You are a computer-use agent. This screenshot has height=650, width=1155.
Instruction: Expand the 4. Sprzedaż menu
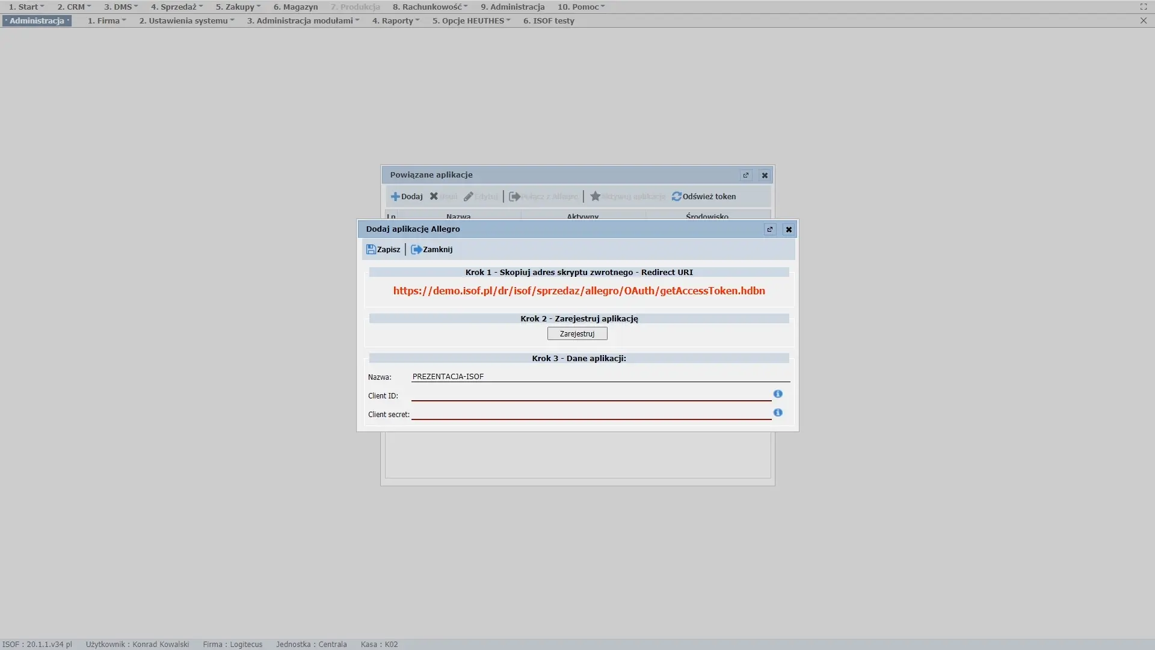[x=177, y=7]
